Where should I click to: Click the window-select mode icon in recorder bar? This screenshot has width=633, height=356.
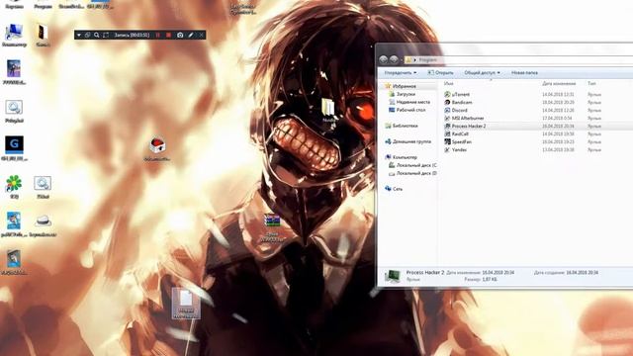point(88,36)
